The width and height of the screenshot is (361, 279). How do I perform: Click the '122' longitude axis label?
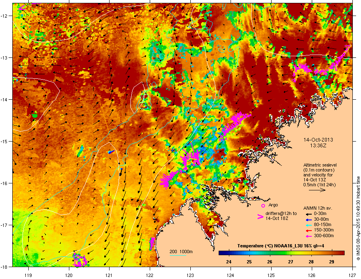[150, 275]
